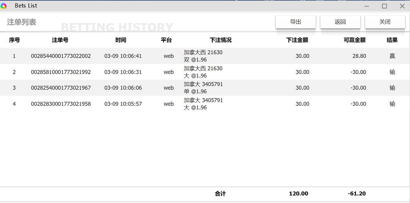
Task: Click the colorful app icon in title bar
Action: coord(4,6)
